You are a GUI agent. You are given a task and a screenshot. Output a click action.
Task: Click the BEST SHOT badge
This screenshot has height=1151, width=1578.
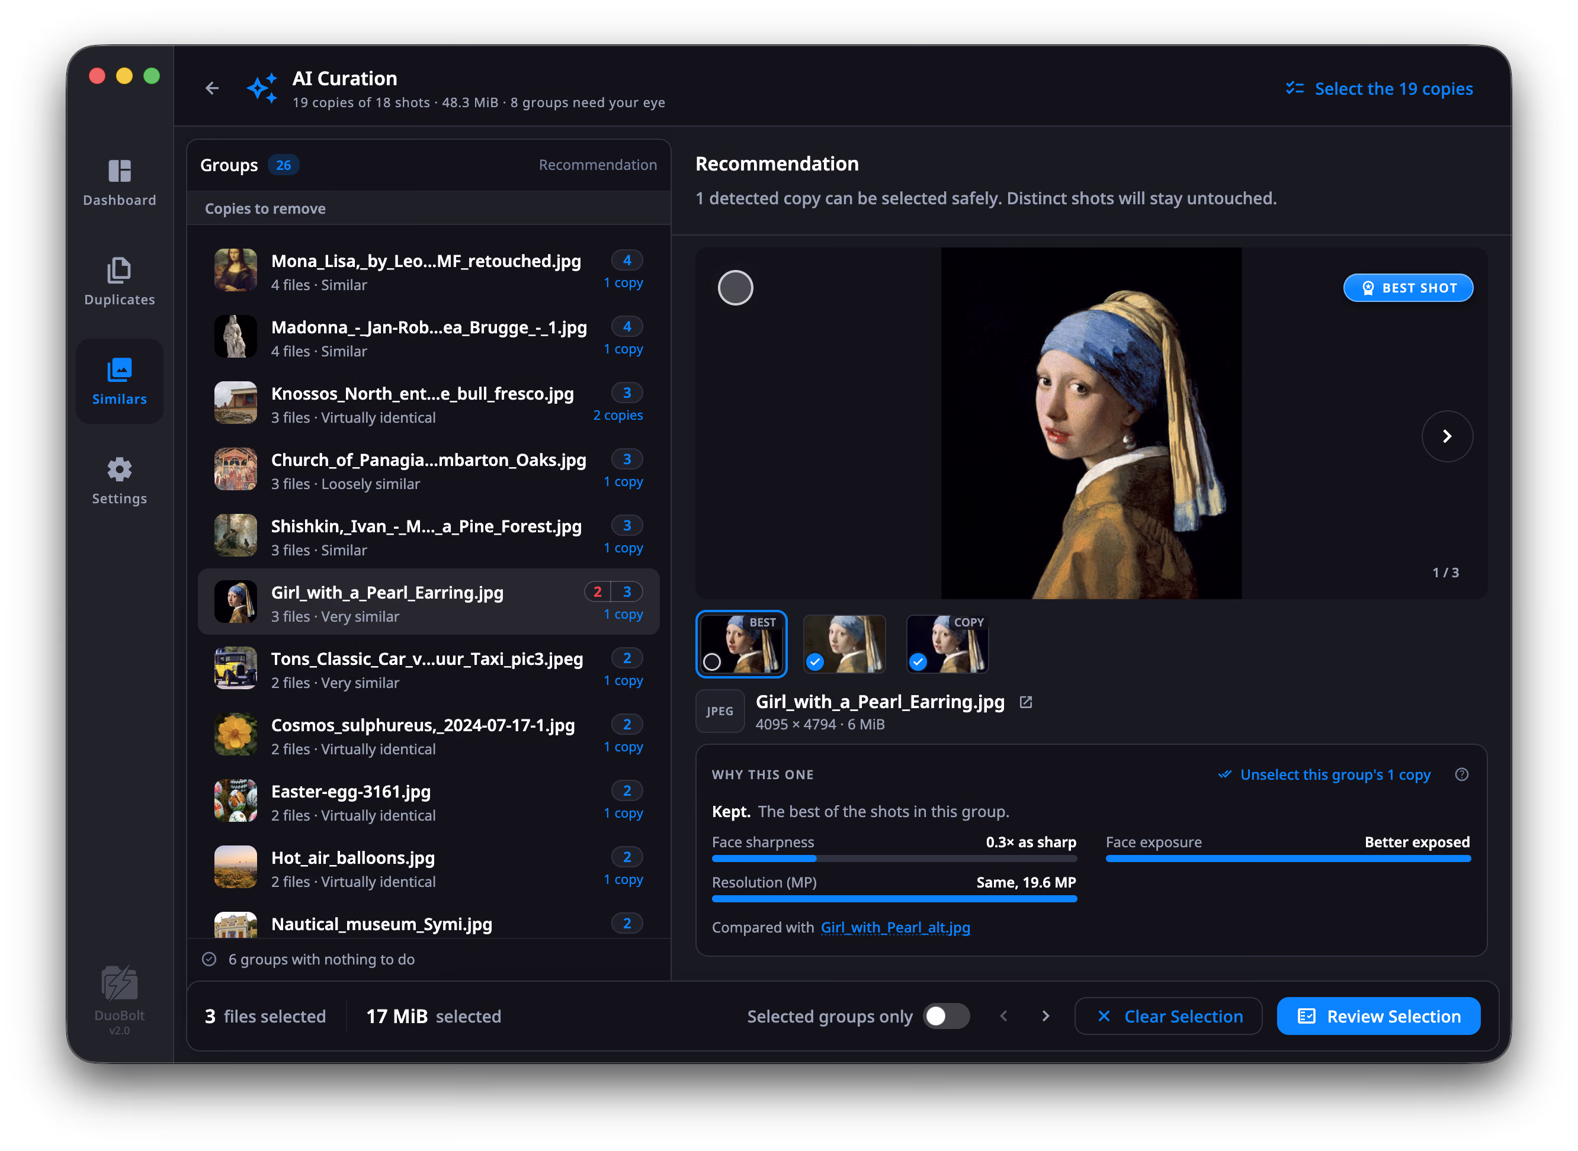point(1408,288)
